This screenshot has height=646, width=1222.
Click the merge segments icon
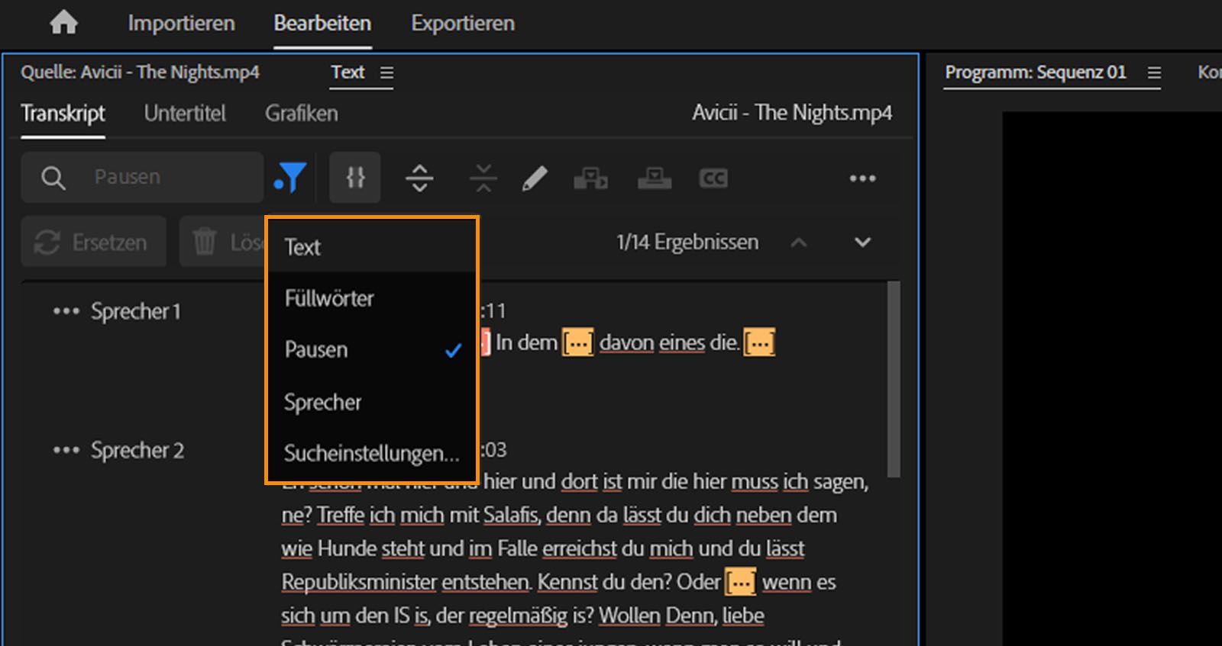tap(483, 178)
